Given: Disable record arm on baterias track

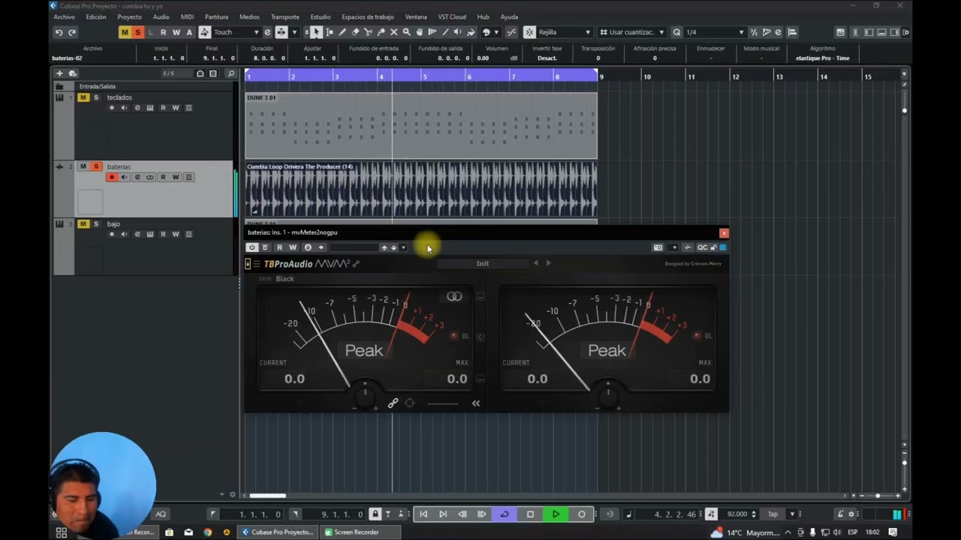Looking at the screenshot, I should pyautogui.click(x=112, y=177).
